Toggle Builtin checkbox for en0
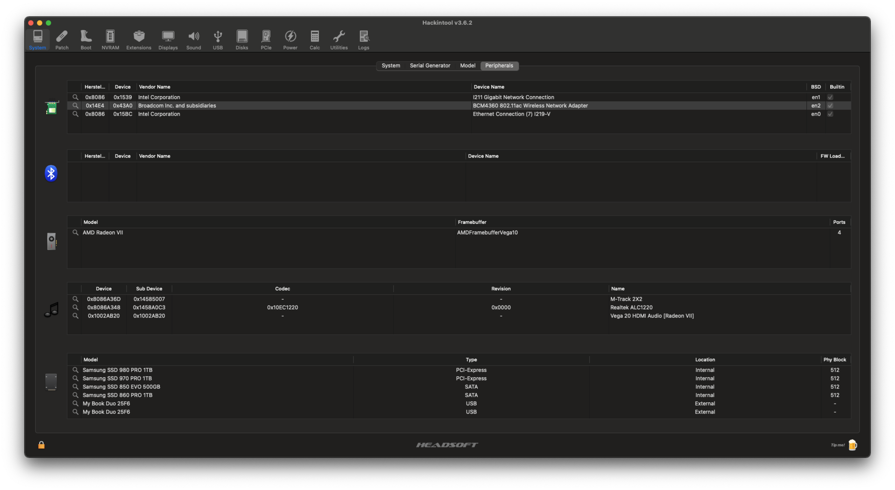Screen dimensions: 895x490 pyautogui.click(x=830, y=114)
